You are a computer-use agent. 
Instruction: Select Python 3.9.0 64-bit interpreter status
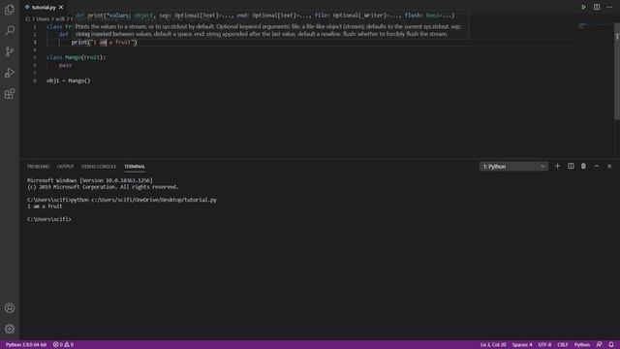click(26, 345)
